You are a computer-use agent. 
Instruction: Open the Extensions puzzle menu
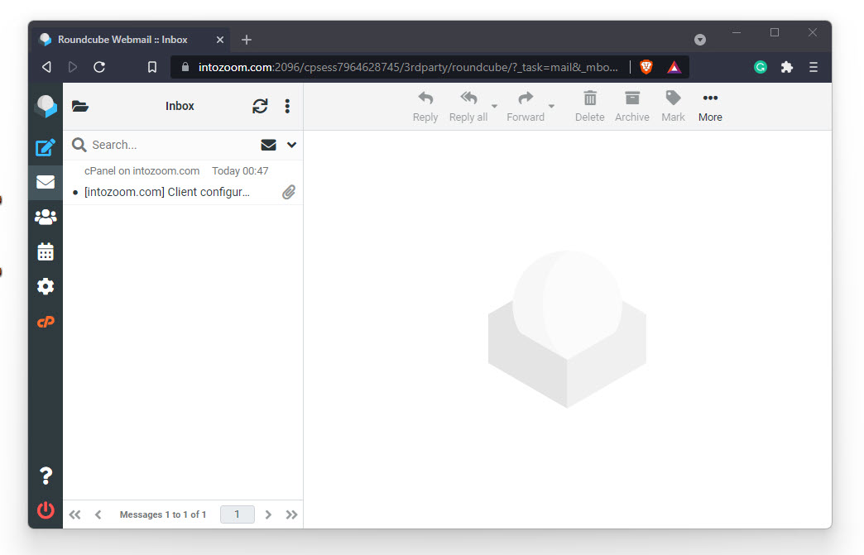point(787,67)
